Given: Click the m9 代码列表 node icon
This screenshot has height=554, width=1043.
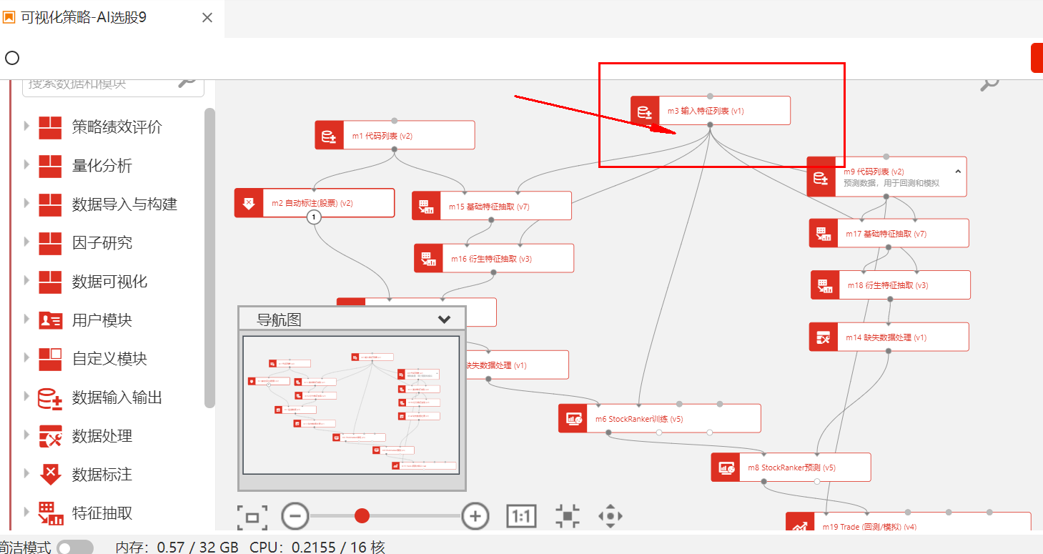Looking at the screenshot, I should tap(821, 177).
